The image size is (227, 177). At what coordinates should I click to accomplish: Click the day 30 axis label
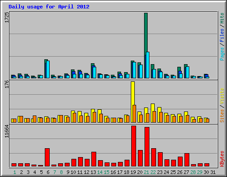(206, 172)
